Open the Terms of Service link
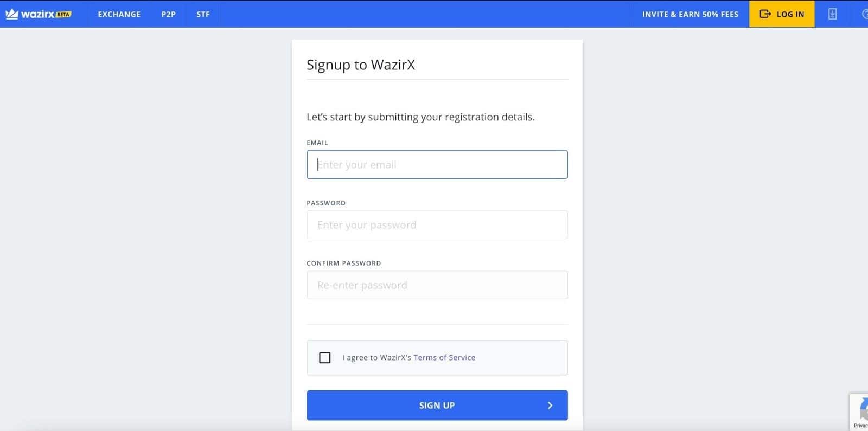Image resolution: width=868 pixels, height=431 pixels. coord(444,358)
